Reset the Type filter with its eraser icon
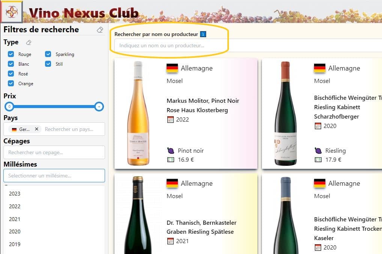Screen dimensions: 382x254 coord(29,43)
